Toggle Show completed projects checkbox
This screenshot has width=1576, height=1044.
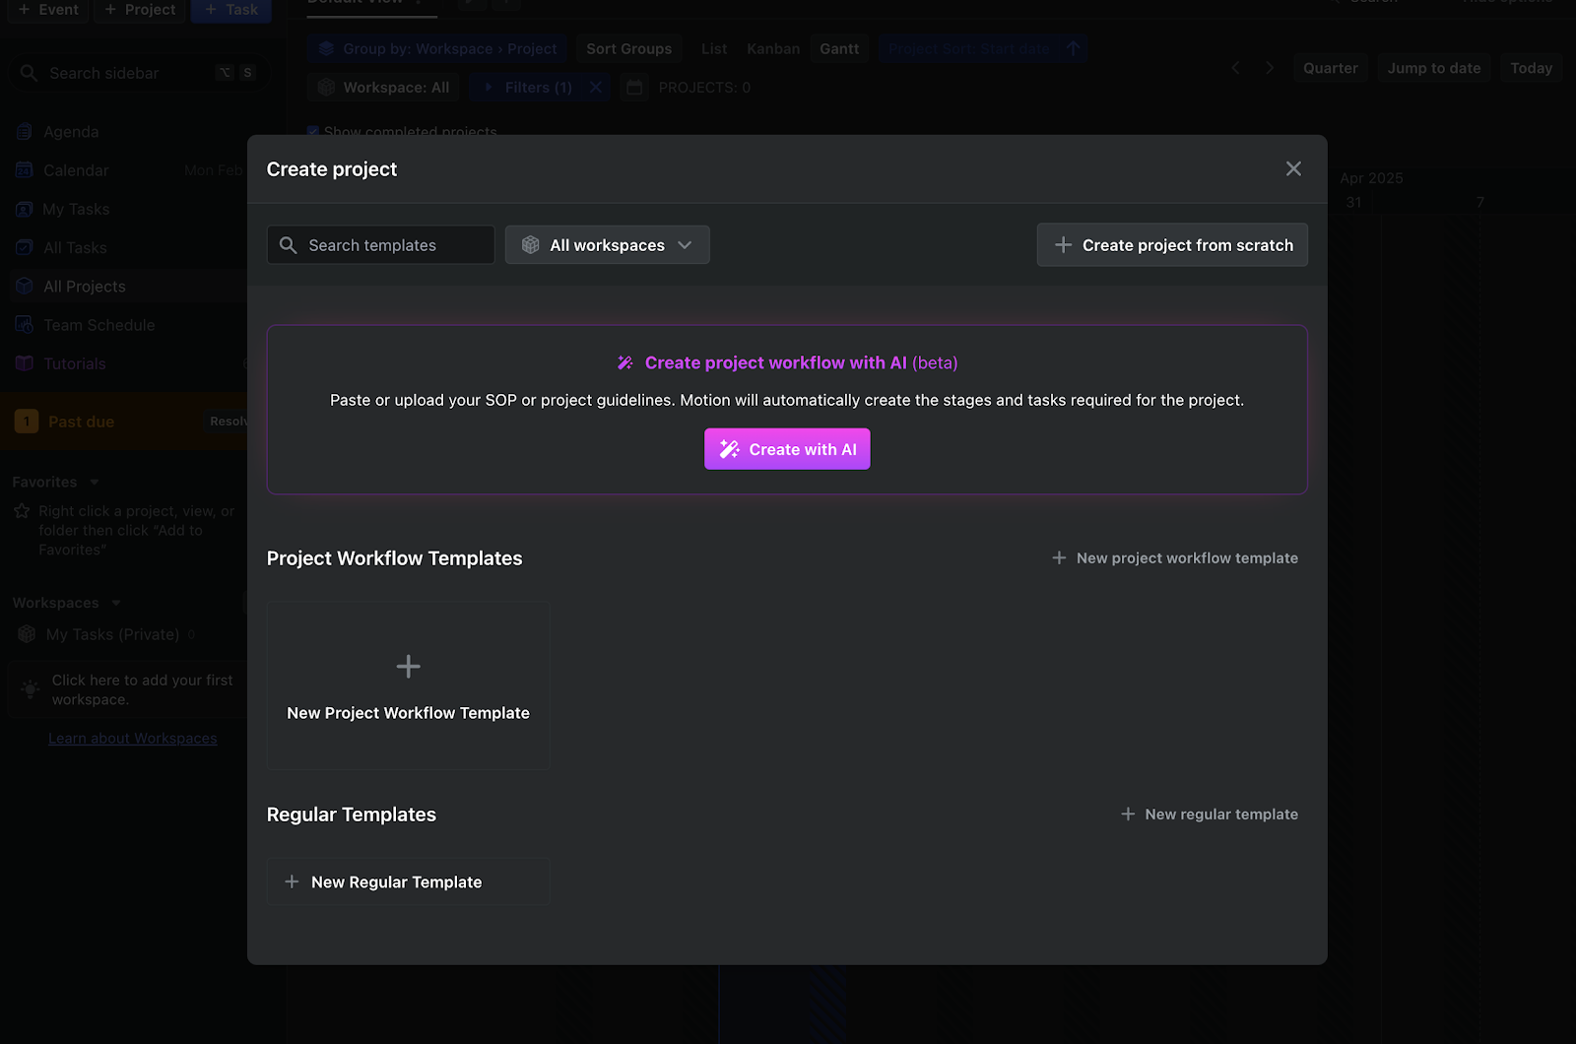pyautogui.click(x=313, y=131)
